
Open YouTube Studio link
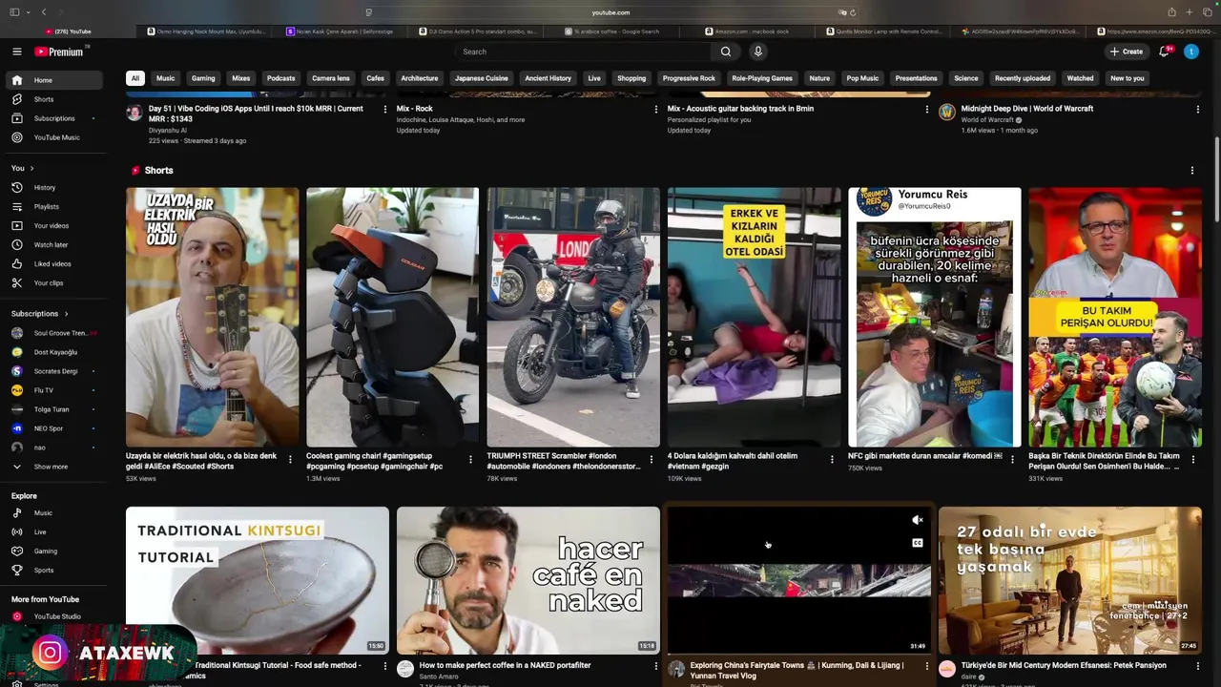click(x=54, y=616)
